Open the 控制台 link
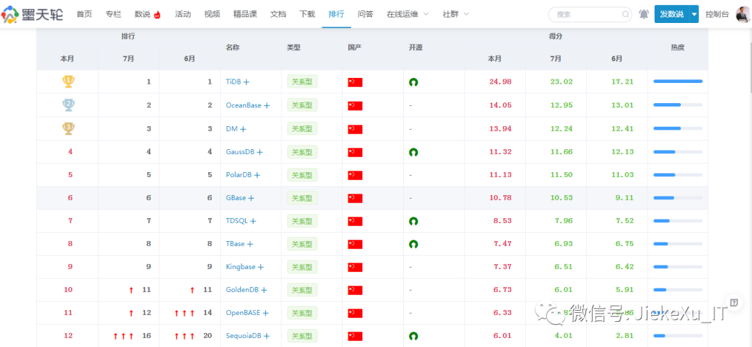 click(x=717, y=15)
